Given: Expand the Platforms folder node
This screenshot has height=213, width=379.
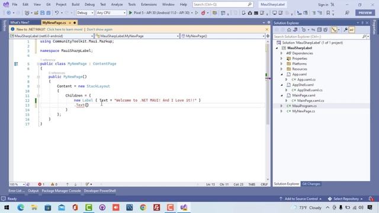Looking at the screenshot, I should (x=281, y=64).
